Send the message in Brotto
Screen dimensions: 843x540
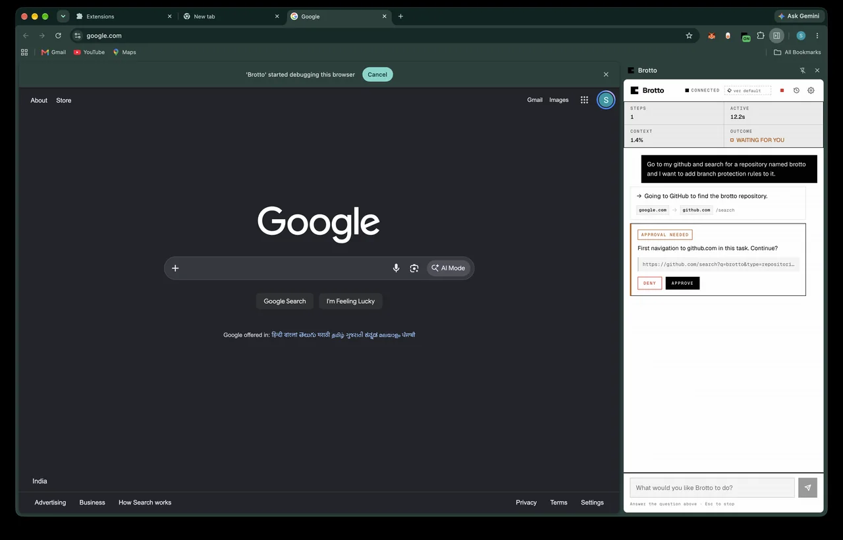pyautogui.click(x=807, y=487)
